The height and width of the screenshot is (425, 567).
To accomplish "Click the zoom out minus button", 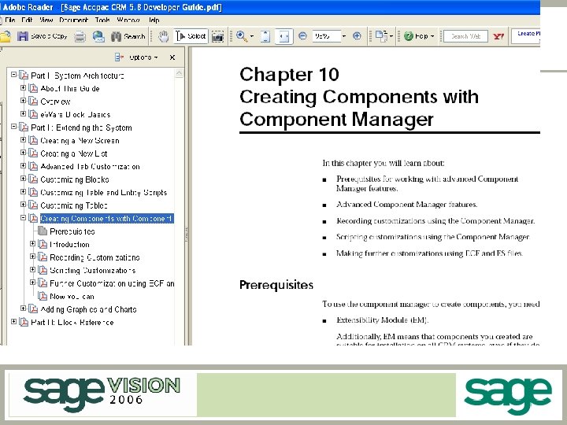I will pyautogui.click(x=303, y=36).
